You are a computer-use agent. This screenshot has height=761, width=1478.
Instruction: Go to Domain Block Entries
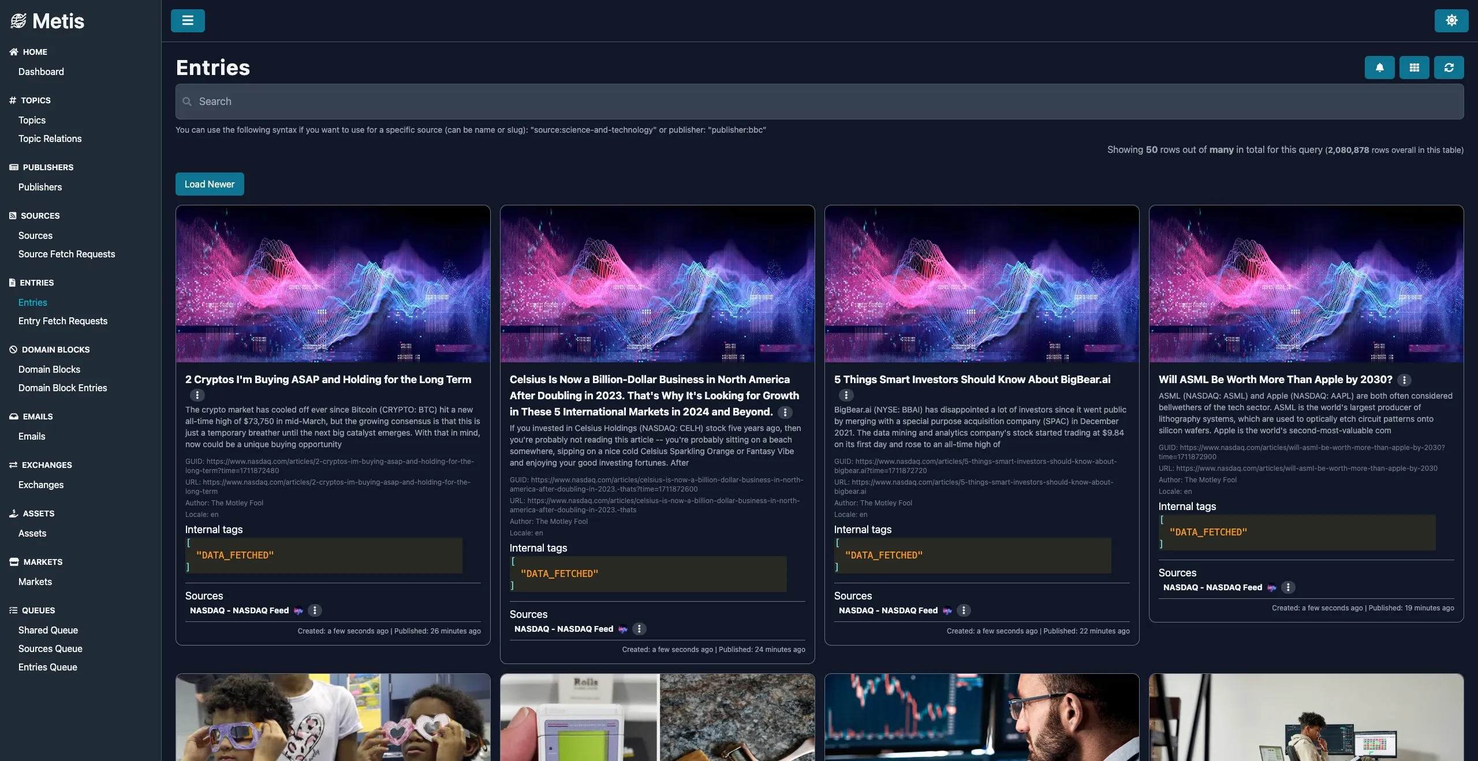(62, 388)
